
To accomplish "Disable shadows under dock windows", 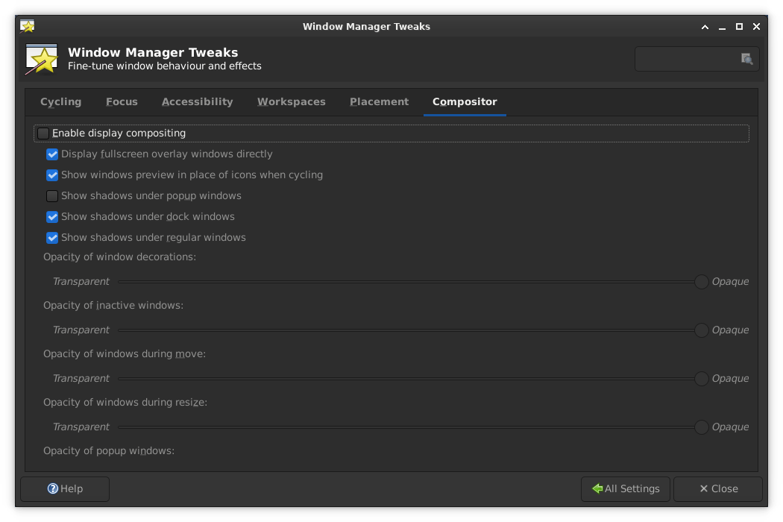I will (52, 217).
